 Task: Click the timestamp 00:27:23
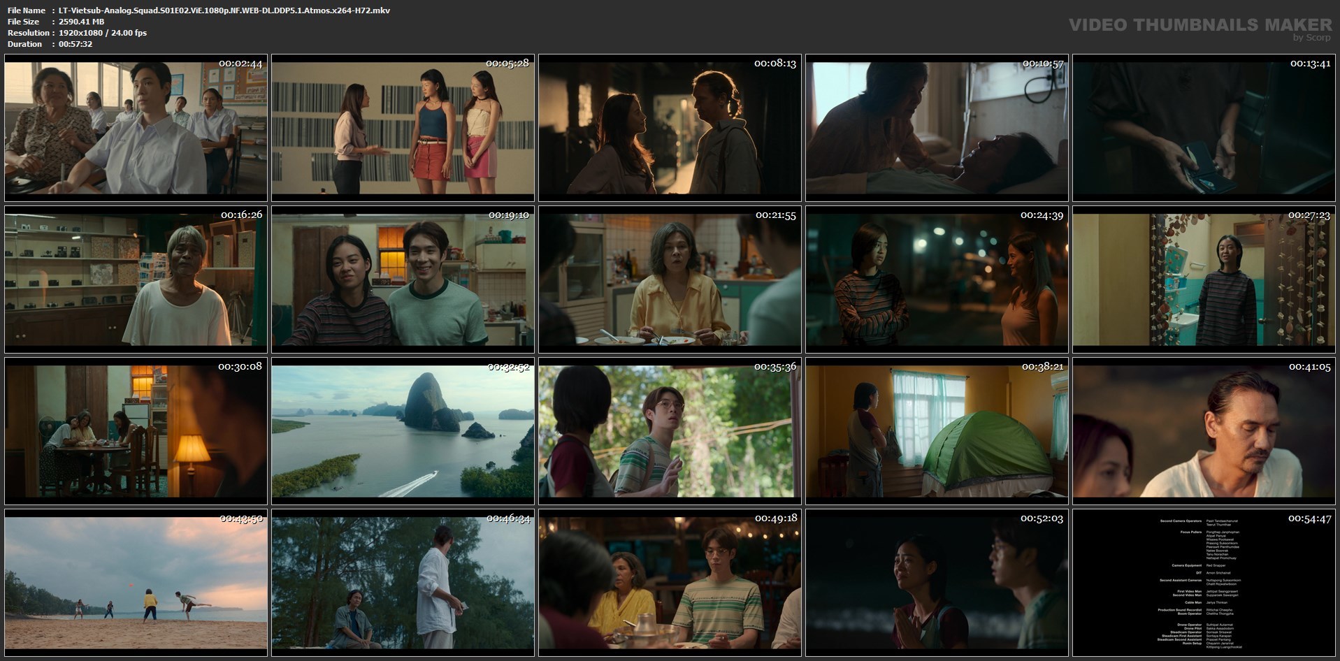pyautogui.click(x=1309, y=215)
